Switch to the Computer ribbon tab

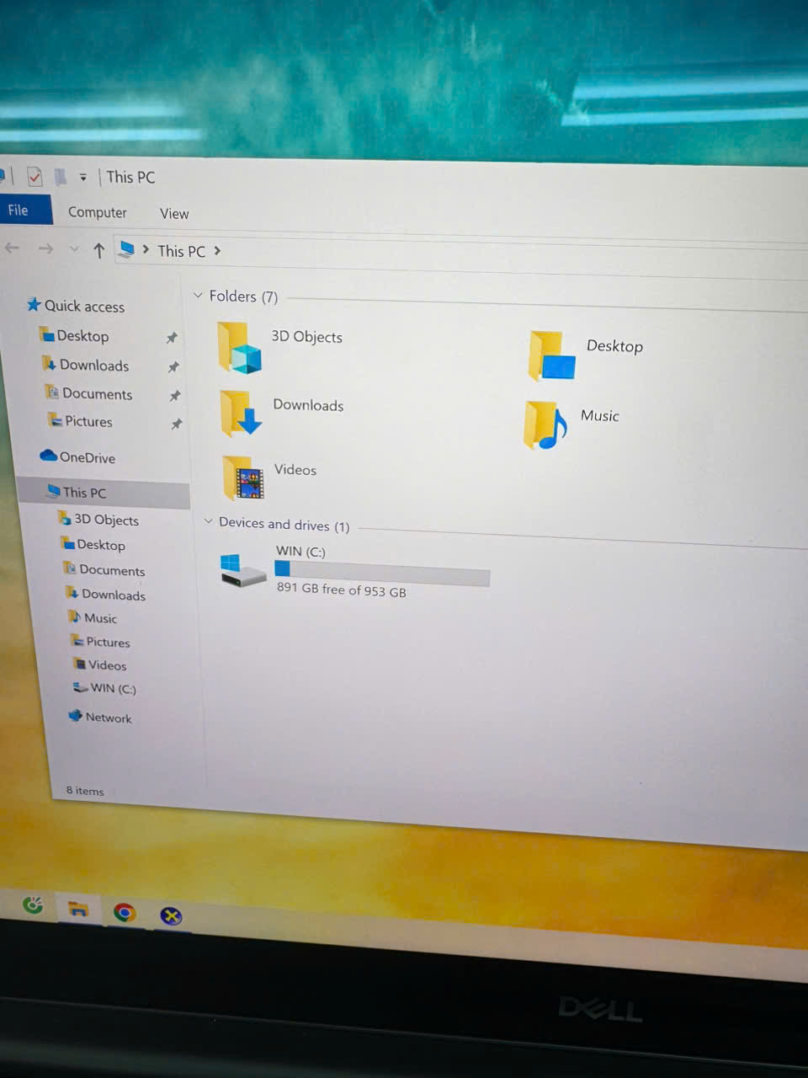point(97,212)
